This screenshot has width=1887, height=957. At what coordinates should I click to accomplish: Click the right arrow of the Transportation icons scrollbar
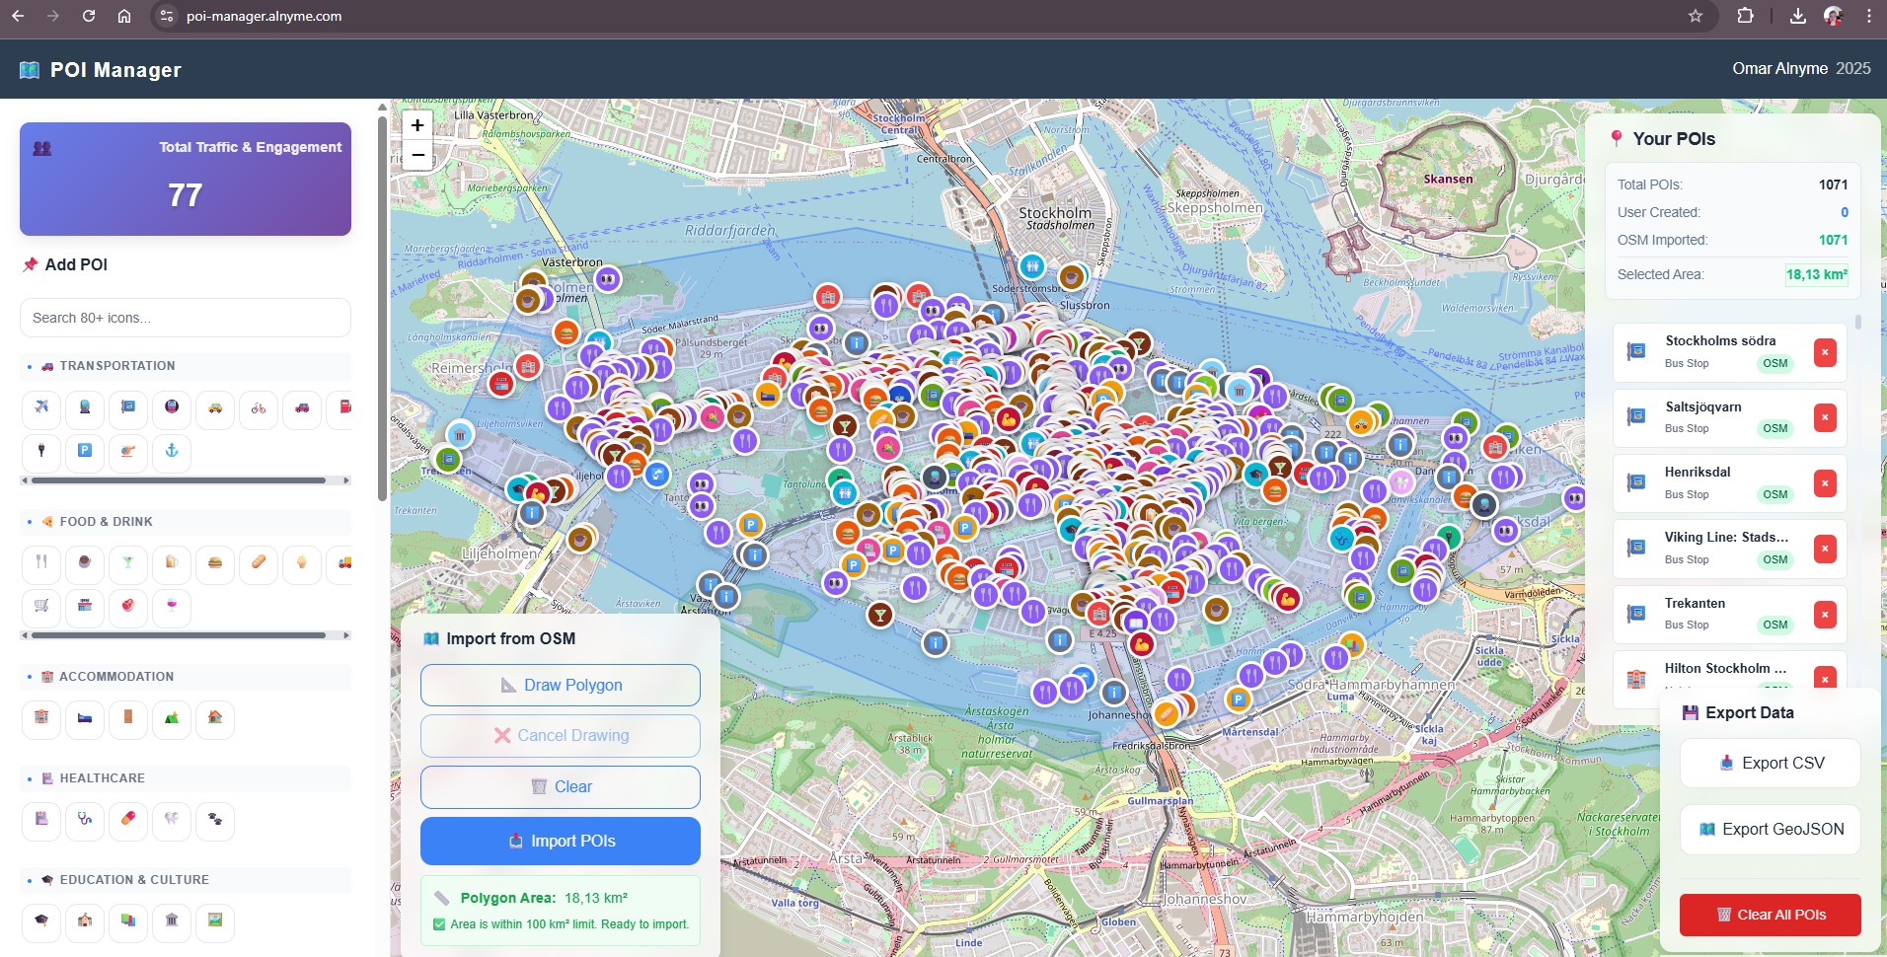click(346, 480)
